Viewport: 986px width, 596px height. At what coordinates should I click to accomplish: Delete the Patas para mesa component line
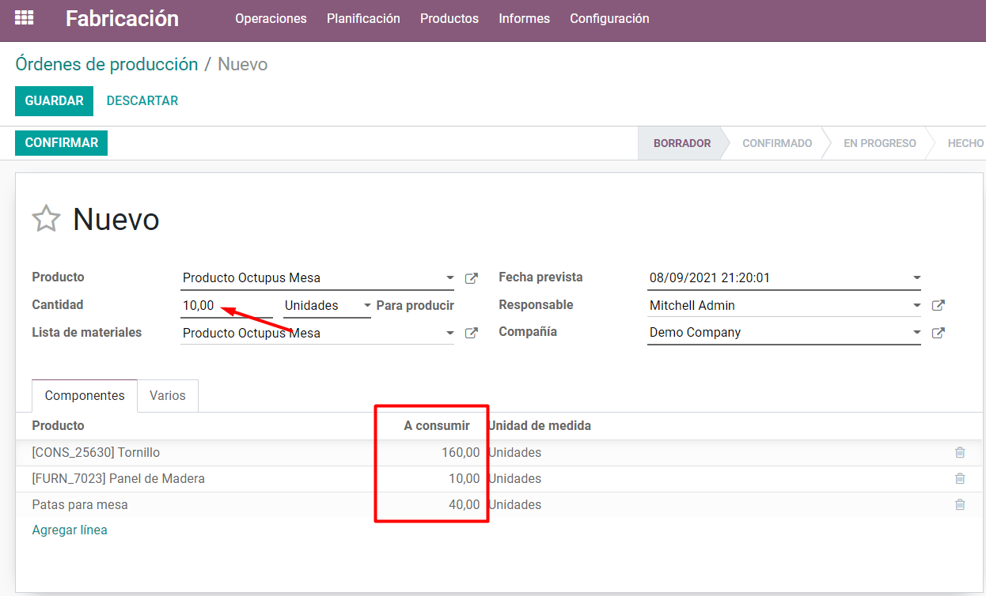(x=960, y=504)
